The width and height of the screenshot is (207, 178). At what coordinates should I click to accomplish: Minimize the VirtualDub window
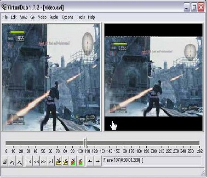click(187, 7)
